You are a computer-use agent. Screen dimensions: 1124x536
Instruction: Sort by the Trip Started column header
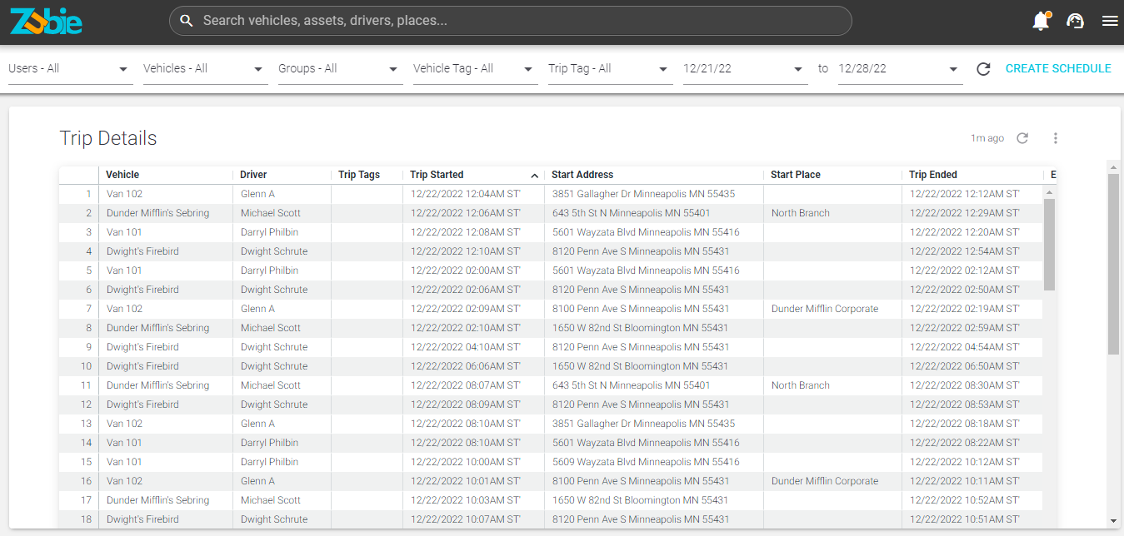[437, 175]
